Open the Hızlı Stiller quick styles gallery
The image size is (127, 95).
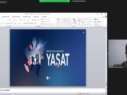79,22
